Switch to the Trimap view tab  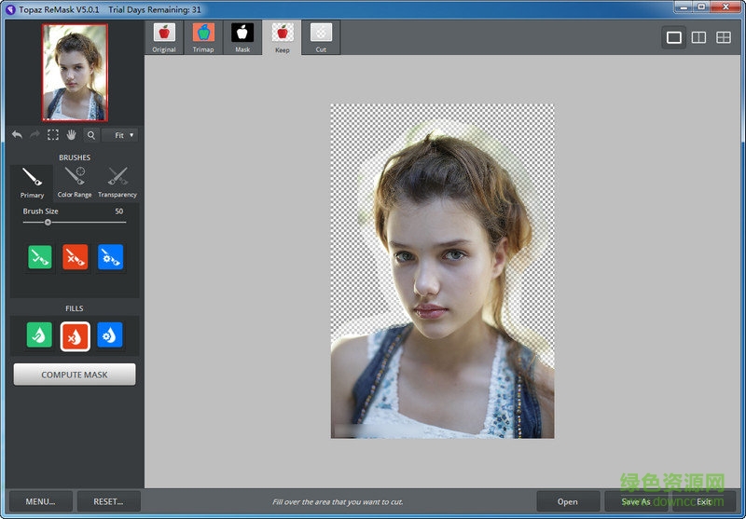pyautogui.click(x=203, y=37)
